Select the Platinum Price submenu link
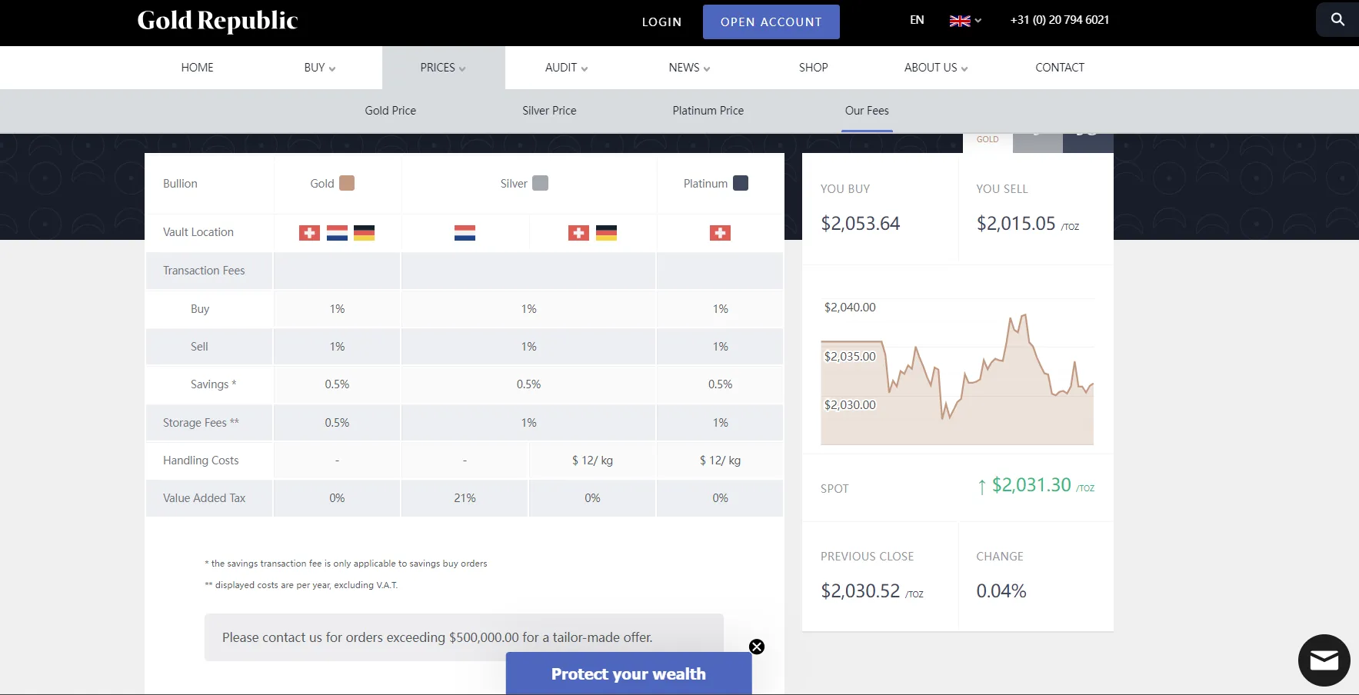This screenshot has height=695, width=1359. click(x=708, y=111)
